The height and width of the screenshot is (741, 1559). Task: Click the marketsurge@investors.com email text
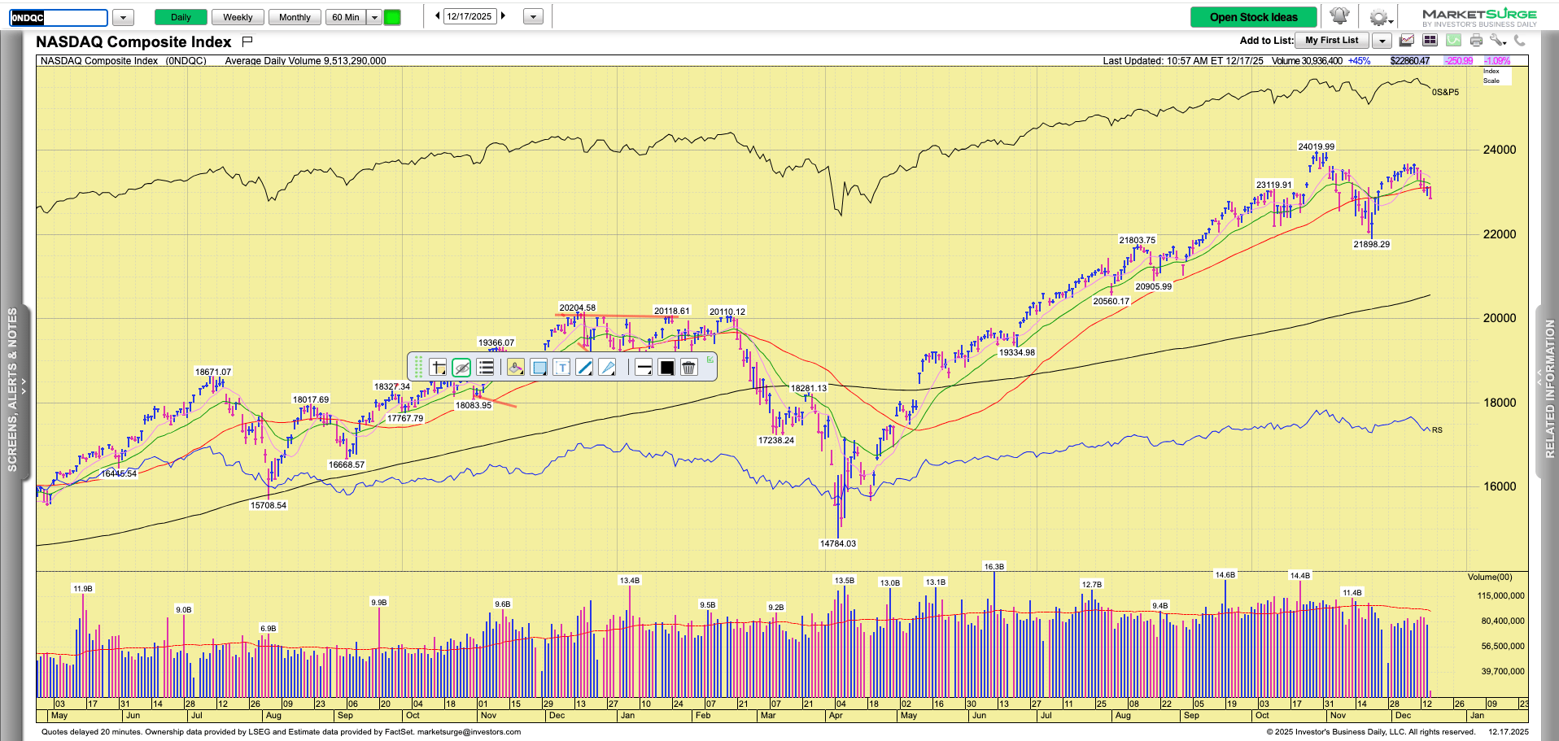point(469,731)
